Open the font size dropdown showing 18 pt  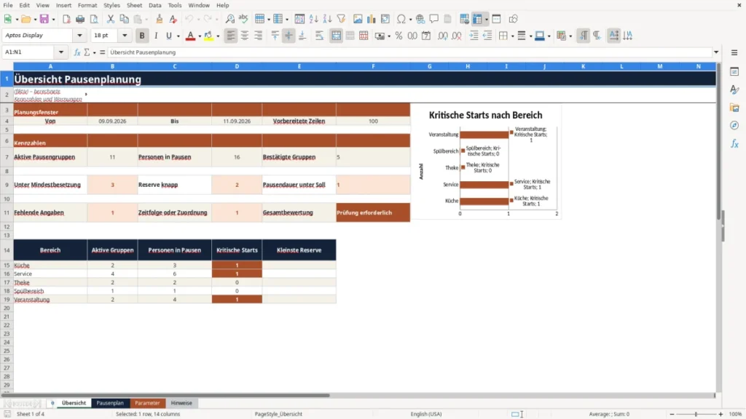[x=125, y=36]
